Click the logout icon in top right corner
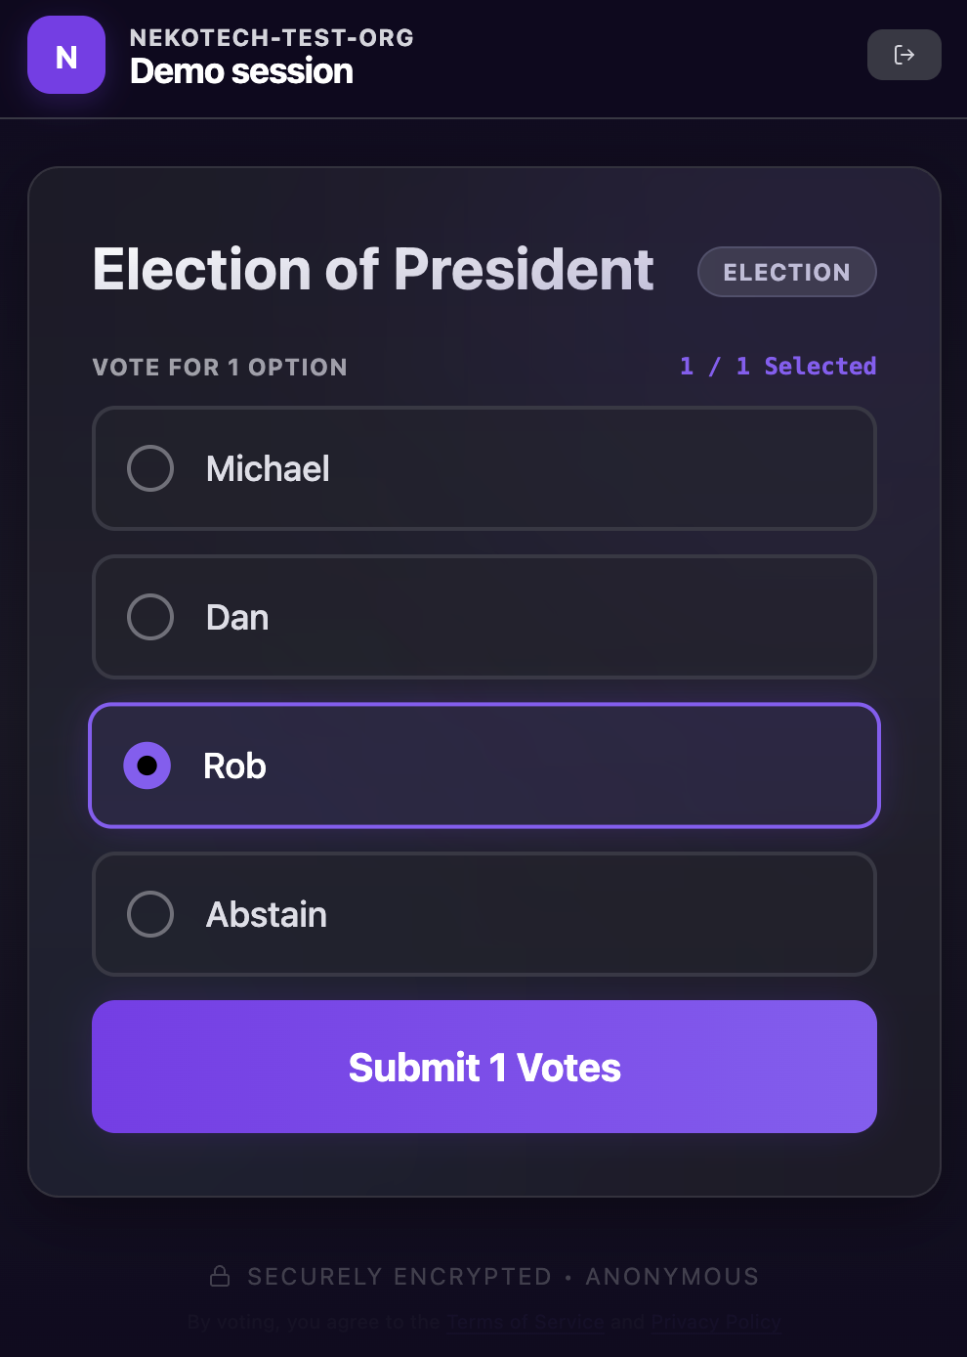Screen dimensions: 967x1357 (904, 55)
